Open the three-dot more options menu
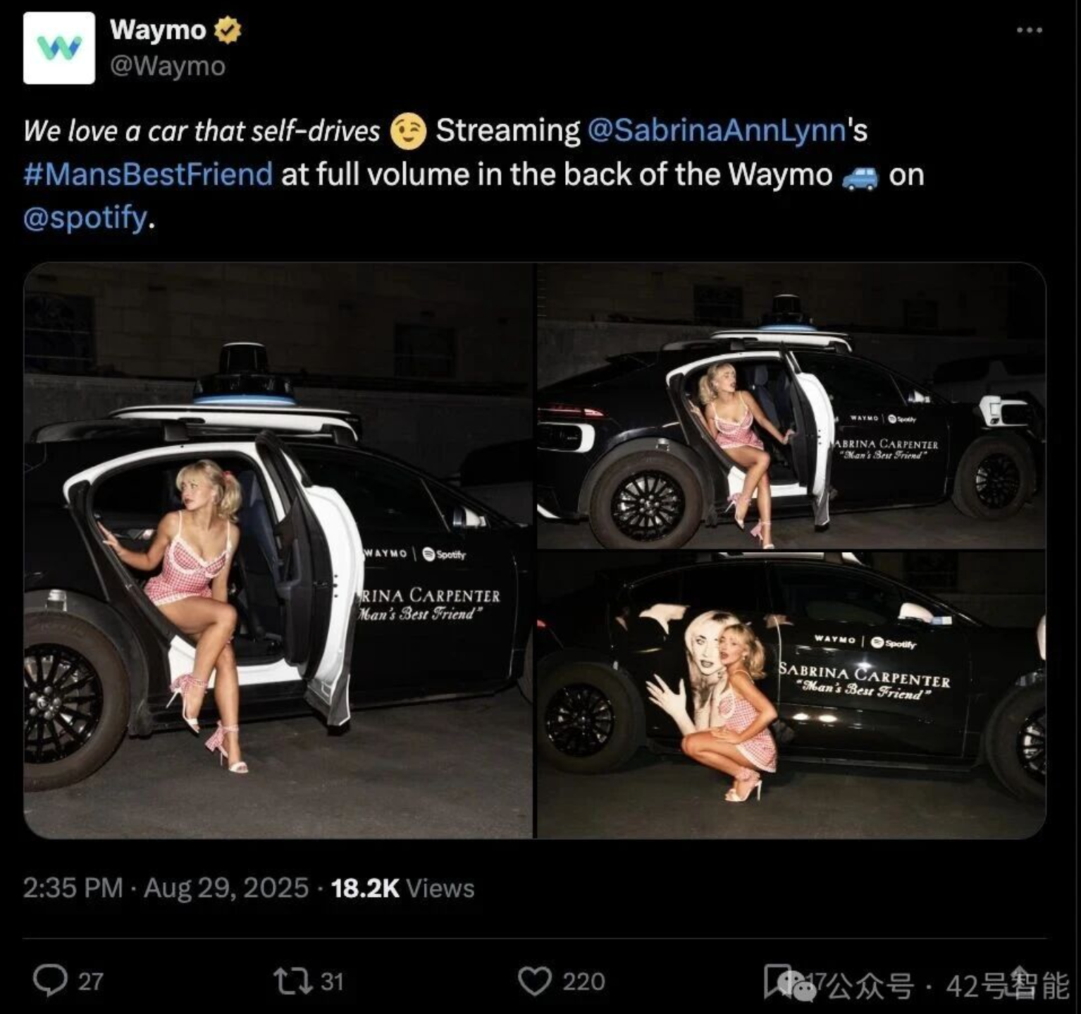The width and height of the screenshot is (1081, 1014). 1029,30
